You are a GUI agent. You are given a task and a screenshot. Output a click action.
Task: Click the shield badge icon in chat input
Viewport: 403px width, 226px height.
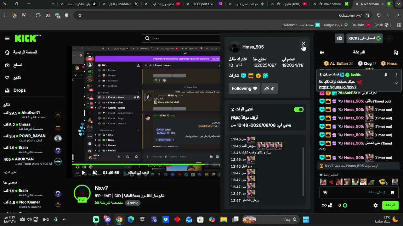point(326,192)
